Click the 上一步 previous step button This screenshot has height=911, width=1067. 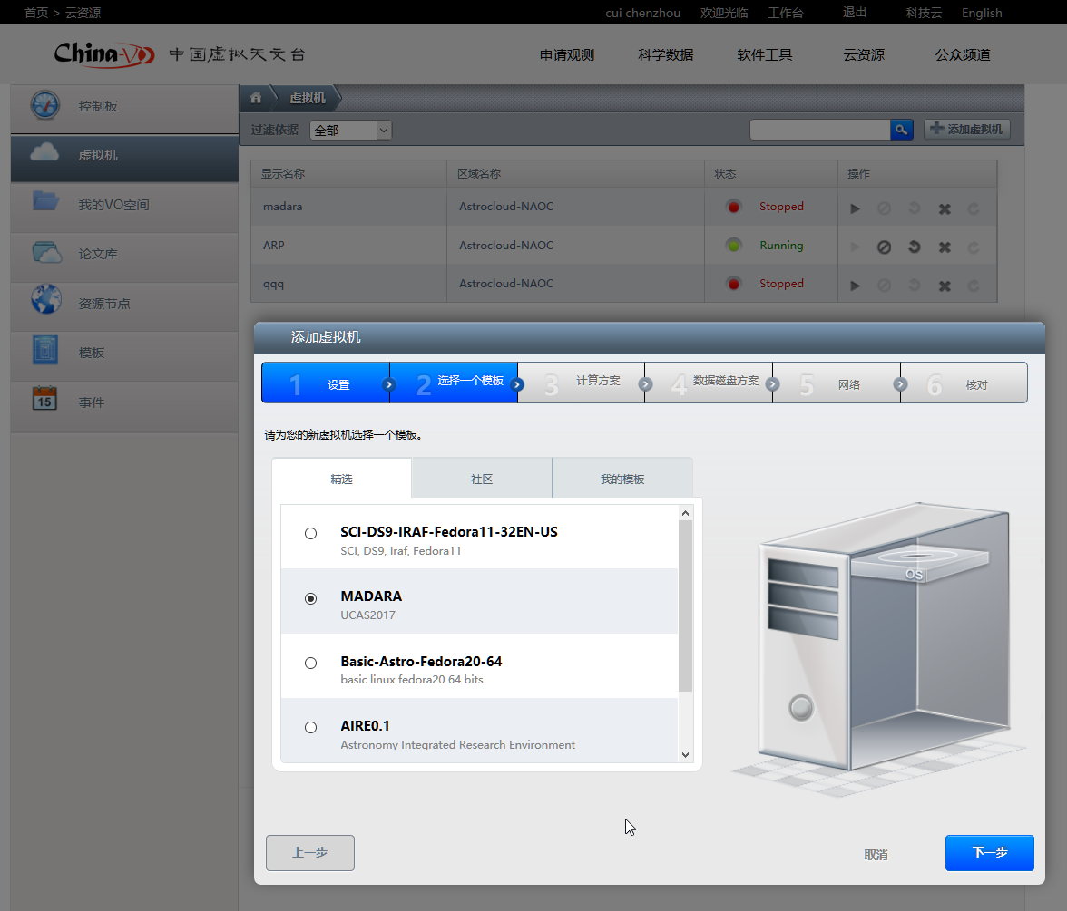[309, 853]
